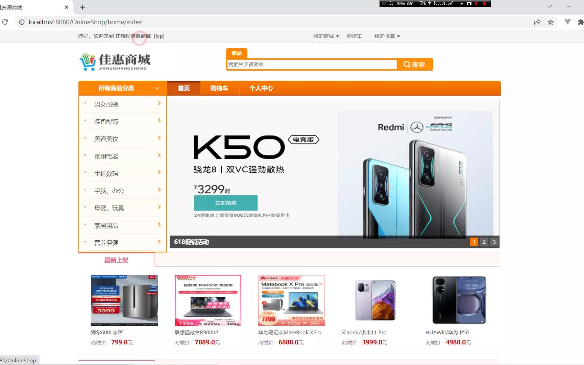Expand the 家用电器 category arrow
The width and height of the screenshot is (584, 365).
click(x=159, y=155)
